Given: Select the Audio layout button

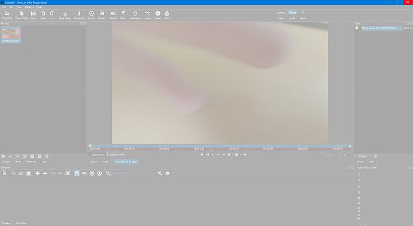Looking at the screenshot, I should (292, 18).
